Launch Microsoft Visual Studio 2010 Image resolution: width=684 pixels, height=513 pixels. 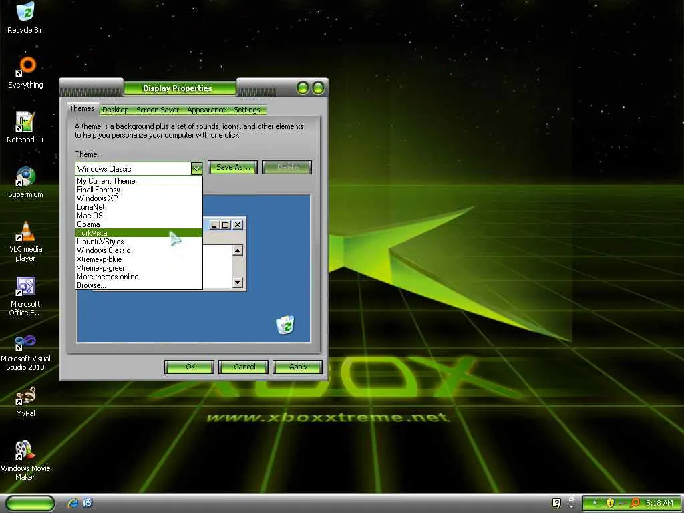click(25, 351)
